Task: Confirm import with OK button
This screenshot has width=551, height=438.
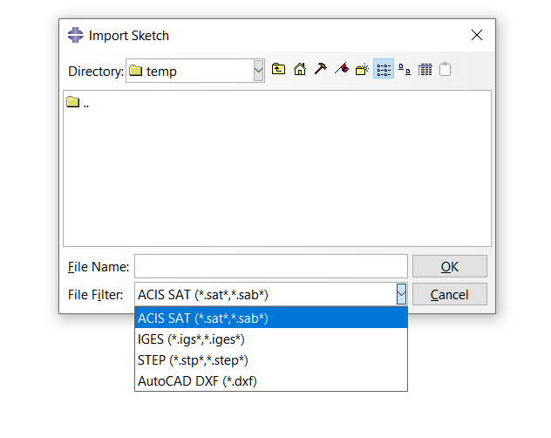Action: click(x=450, y=266)
